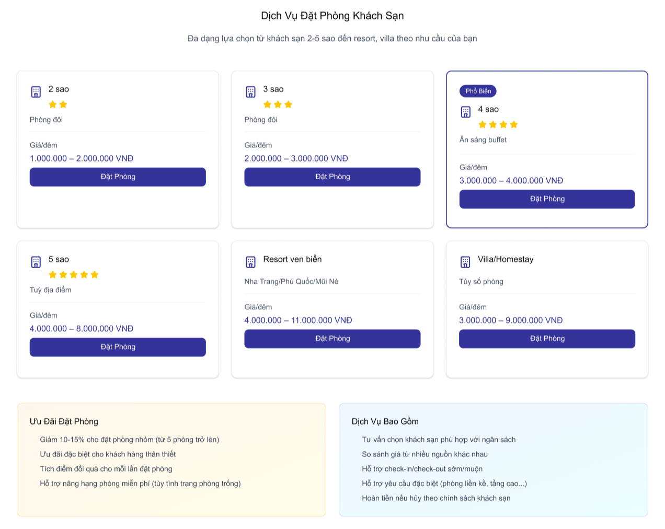Screen dimensions: 665x529
Task: Click the Dịch Vụ Bao Gồm heading
Action: 385,421
